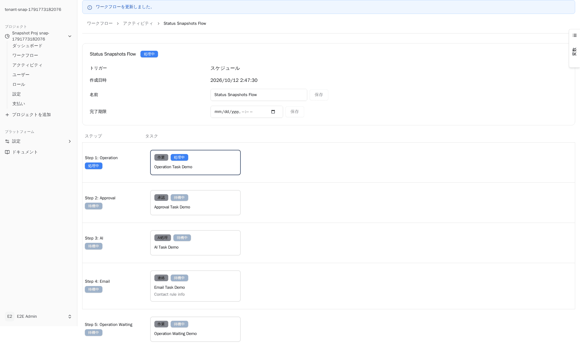Select the Email Task Demo card
Image resolution: width=580 pixels, height=354 pixels.
pos(195,286)
